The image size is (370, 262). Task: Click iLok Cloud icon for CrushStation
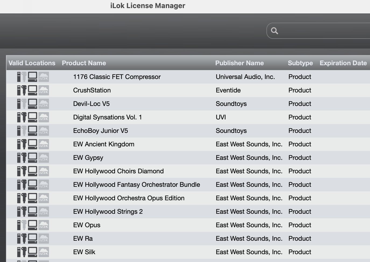[44, 90]
